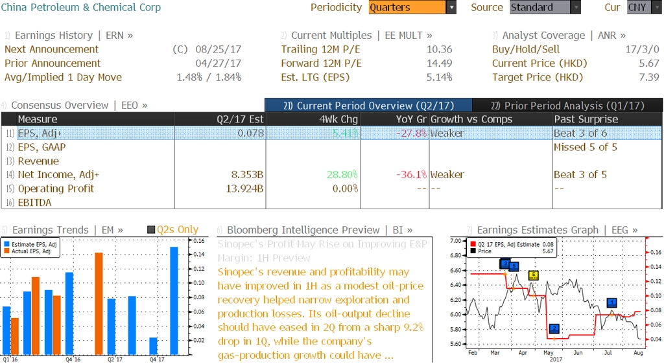
Task: Open the CNY currency dropdown
Action: [x=644, y=7]
